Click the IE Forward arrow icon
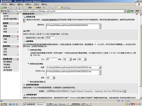142x106 pixels. (x=11, y=8)
